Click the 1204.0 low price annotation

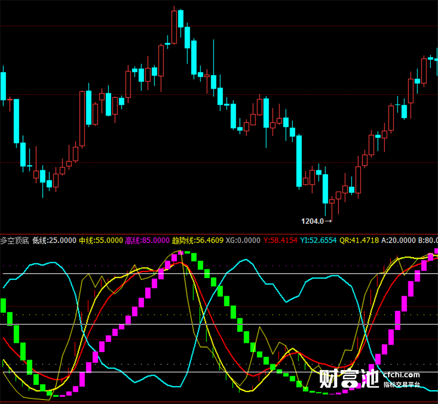(316, 221)
